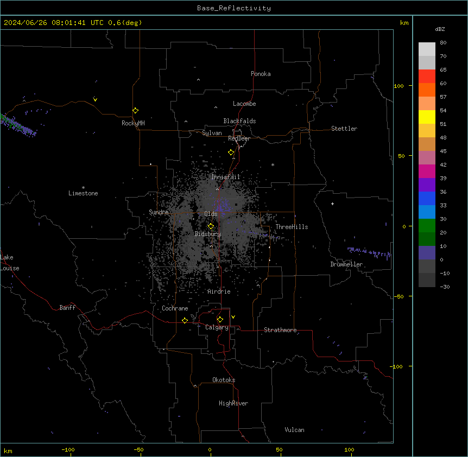Click the Sundre town label
468x457 pixels.
[159, 212]
